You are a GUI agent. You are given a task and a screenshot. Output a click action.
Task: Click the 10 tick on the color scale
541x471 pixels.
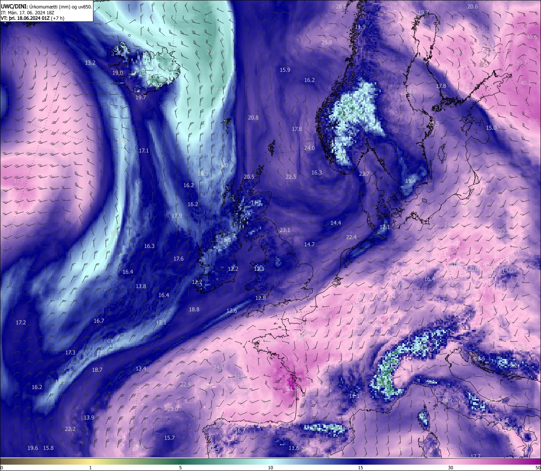270,468
